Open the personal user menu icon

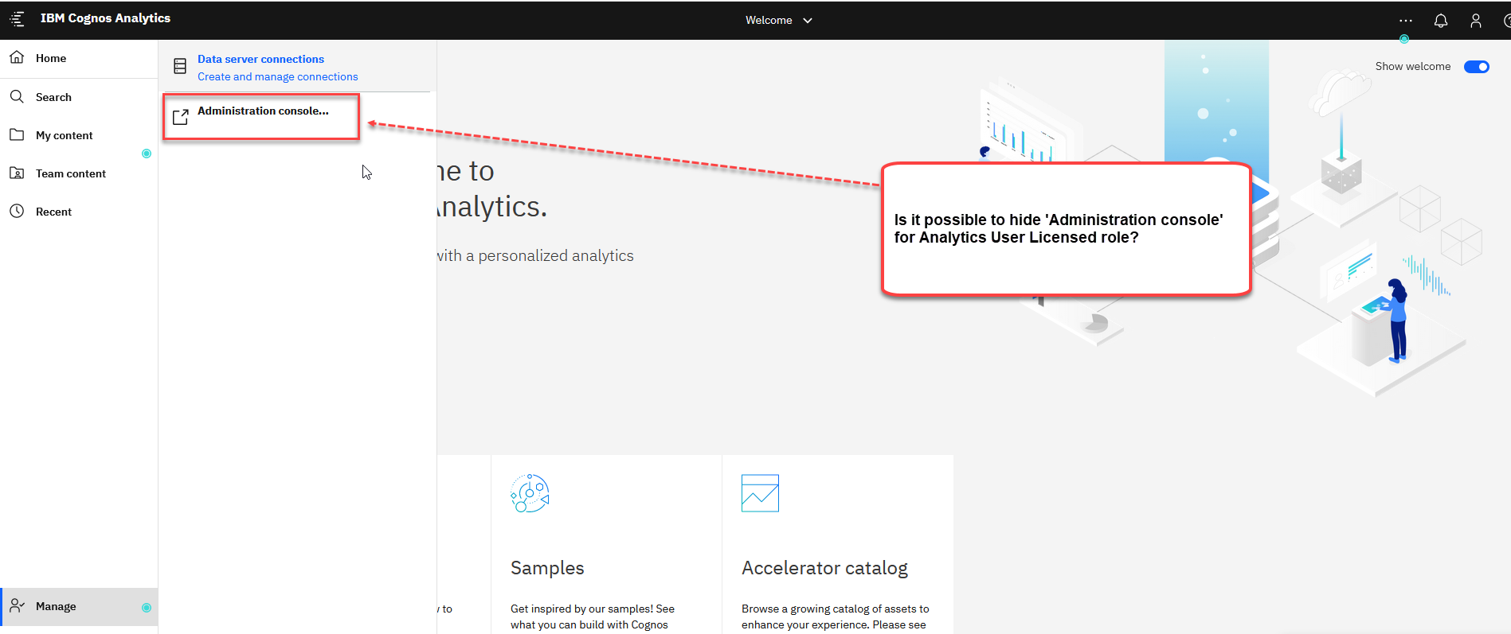(1476, 21)
